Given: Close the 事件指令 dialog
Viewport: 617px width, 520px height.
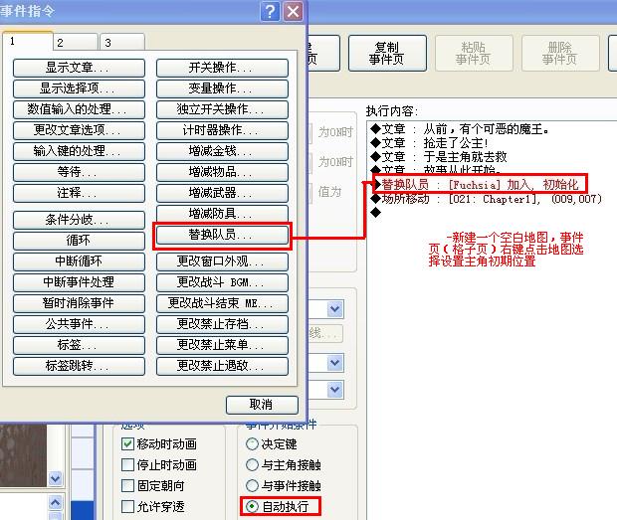Looking at the screenshot, I should point(293,12).
